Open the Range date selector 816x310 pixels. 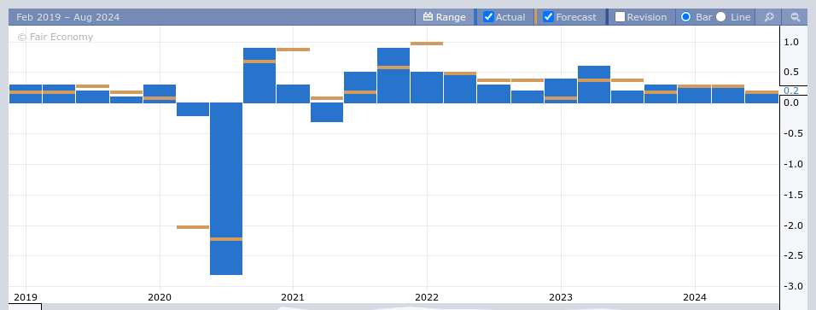click(x=445, y=17)
